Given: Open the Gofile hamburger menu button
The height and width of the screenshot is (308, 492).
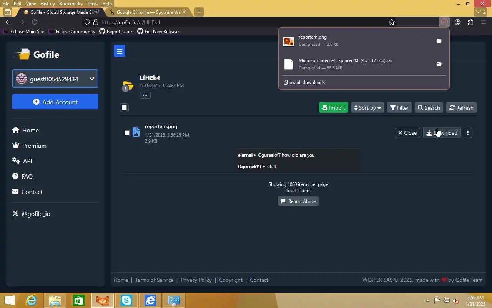Looking at the screenshot, I should [120, 51].
